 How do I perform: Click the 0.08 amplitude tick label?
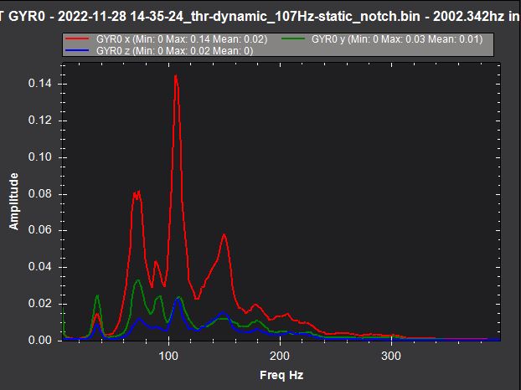point(40,194)
